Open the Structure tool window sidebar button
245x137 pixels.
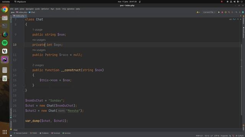(x=11, y=125)
